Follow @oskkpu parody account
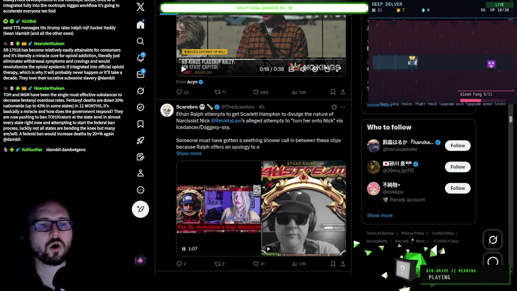The image size is (517, 291). pos(458,188)
